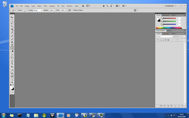Switch to the Swatches tab
This screenshot has width=189, height=118.
click(166, 15)
